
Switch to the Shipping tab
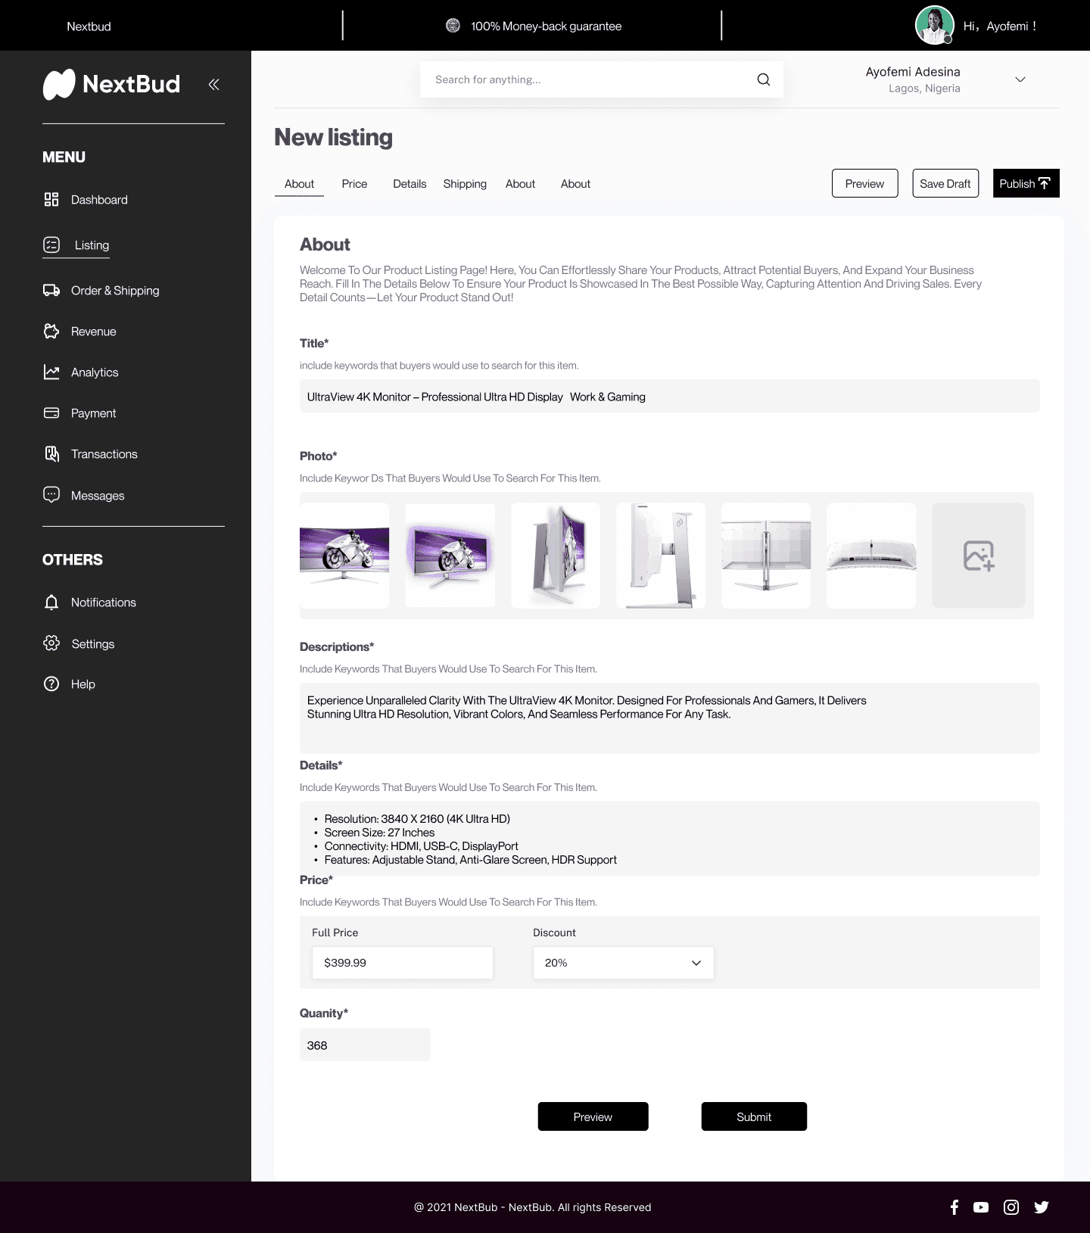pos(465,184)
